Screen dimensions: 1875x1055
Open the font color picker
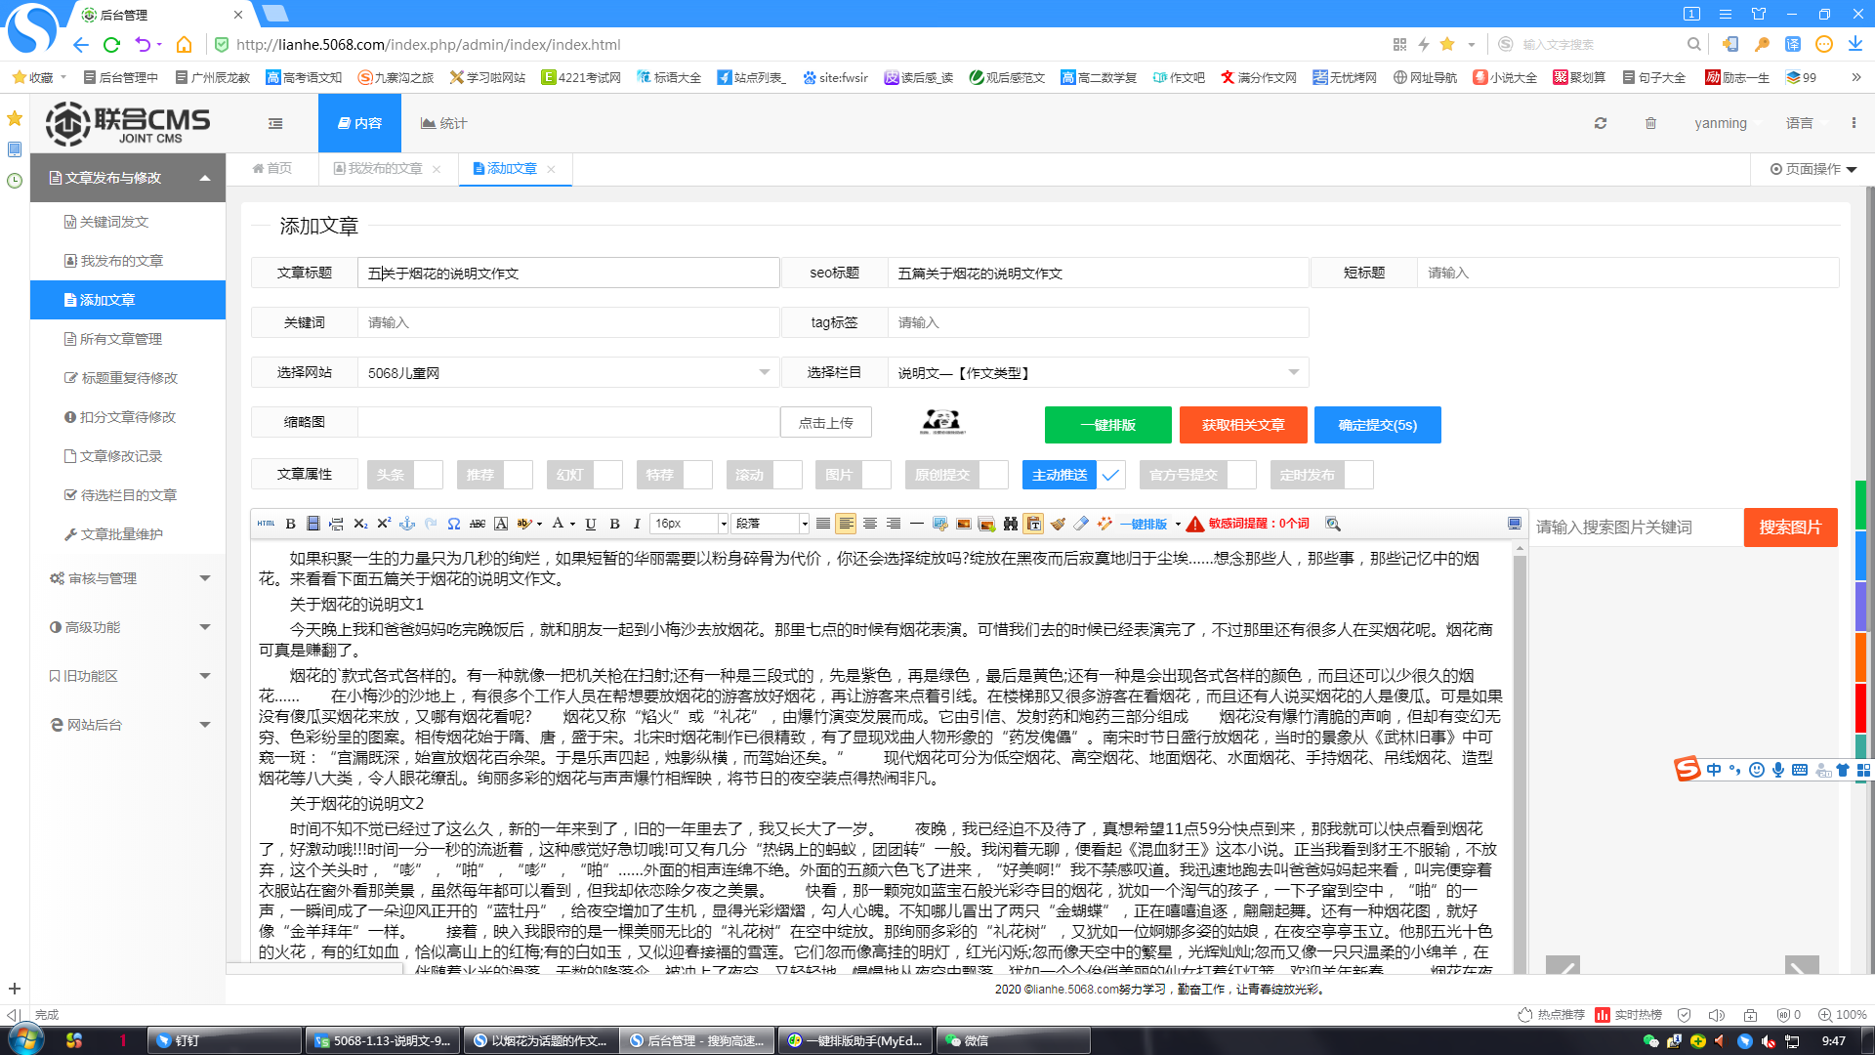click(x=560, y=524)
